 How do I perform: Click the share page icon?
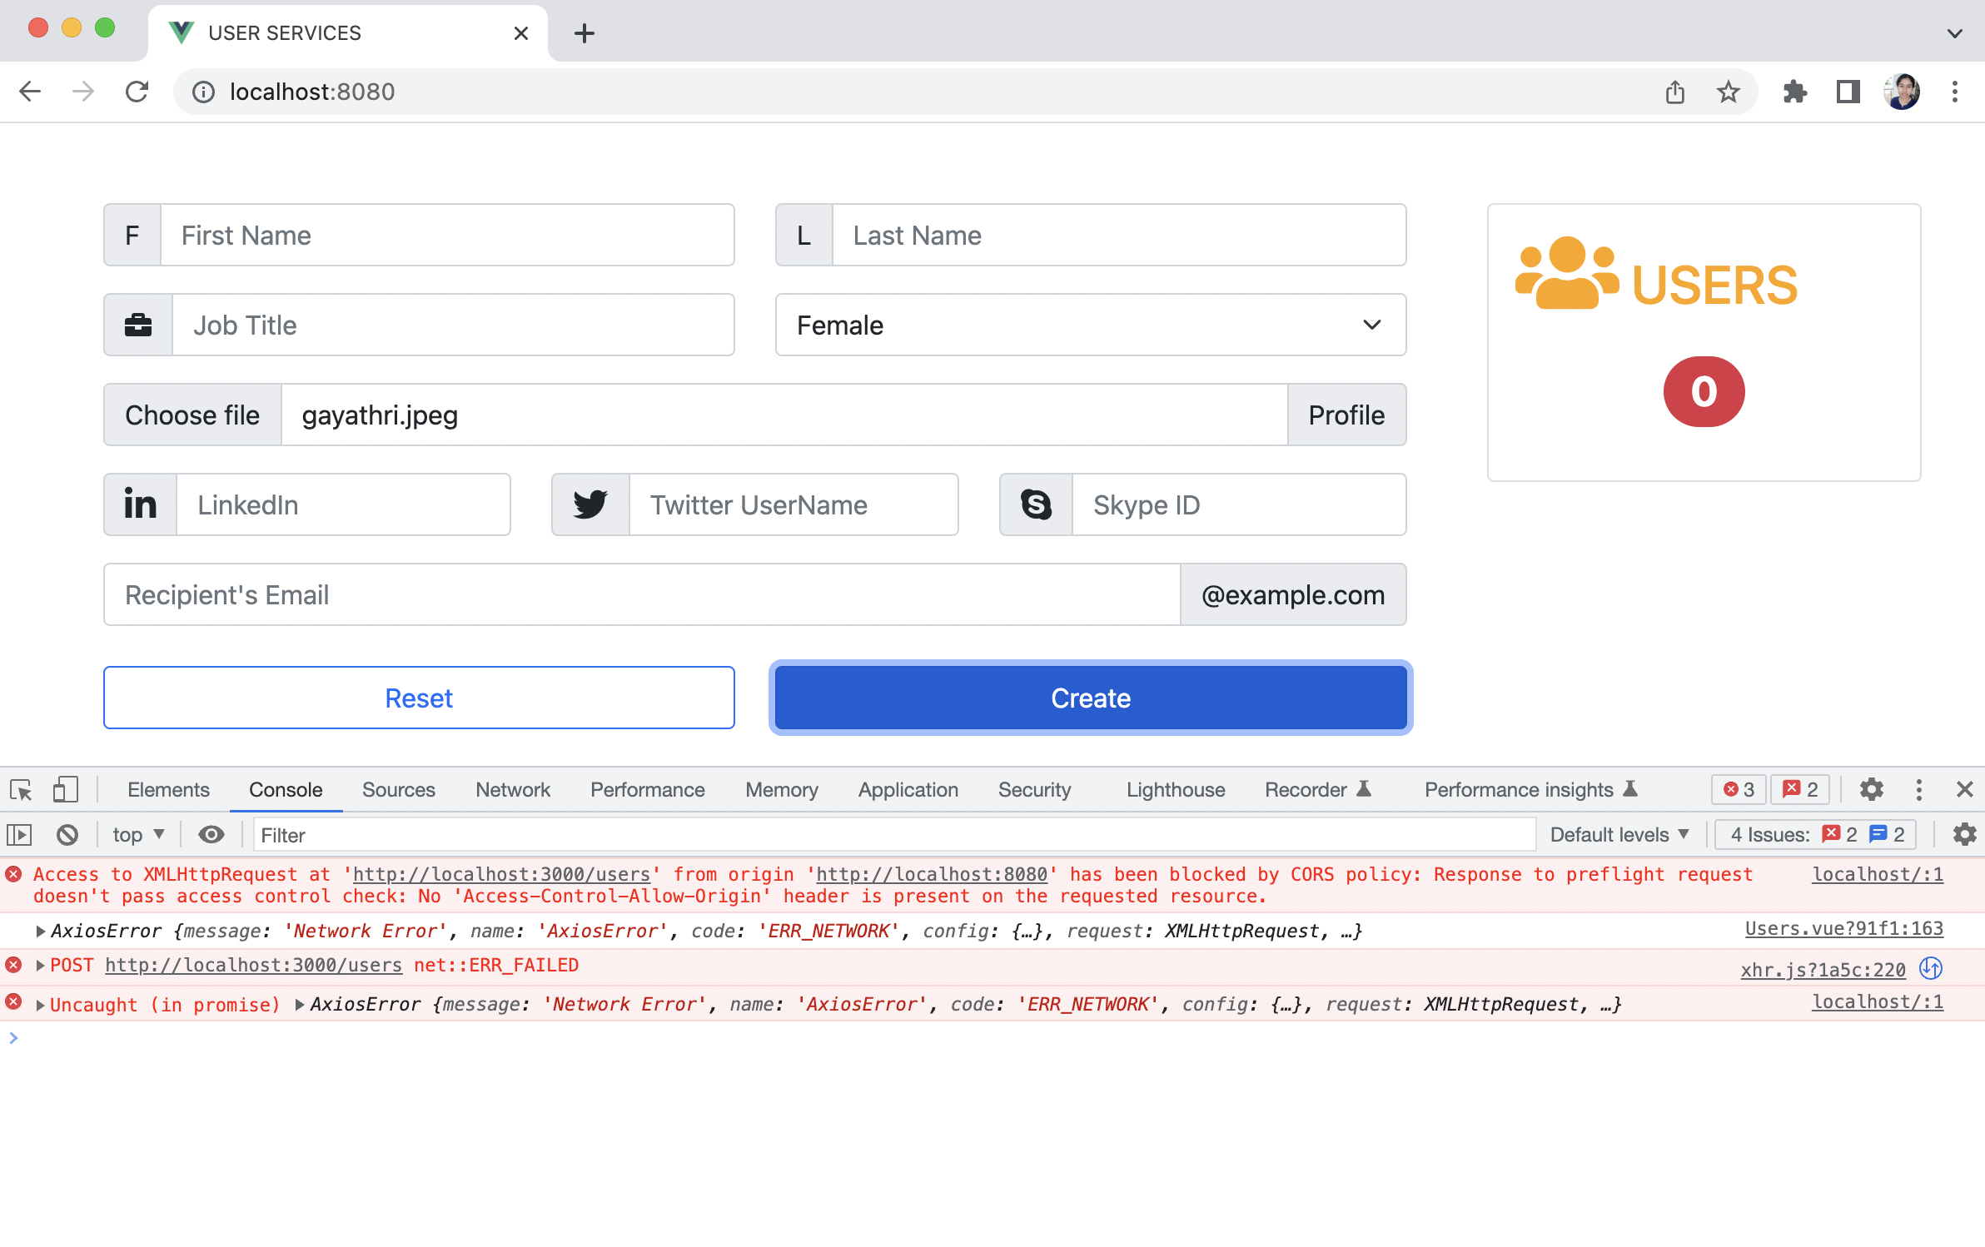tap(1675, 92)
